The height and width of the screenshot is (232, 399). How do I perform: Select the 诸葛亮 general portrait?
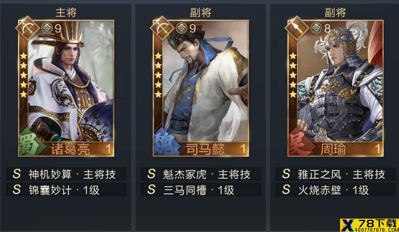click(x=66, y=88)
